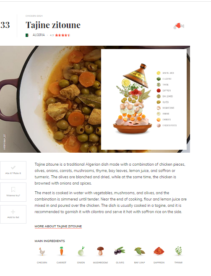The width and height of the screenshot is (211, 276).
Task: Open the tagine ingredients infographic thumbnail
Action: tap(144, 99)
